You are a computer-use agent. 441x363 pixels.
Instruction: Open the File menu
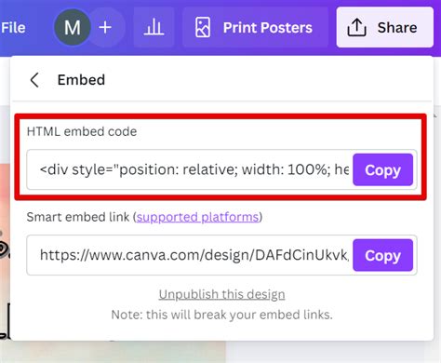coord(13,28)
